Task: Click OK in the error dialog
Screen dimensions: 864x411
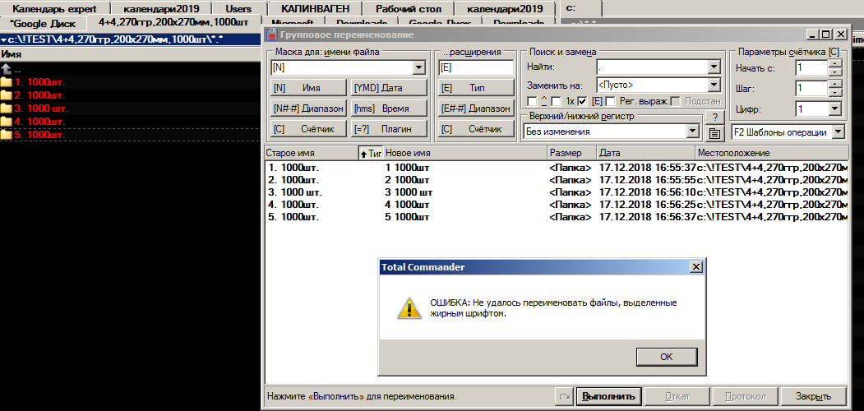Action: [666, 357]
